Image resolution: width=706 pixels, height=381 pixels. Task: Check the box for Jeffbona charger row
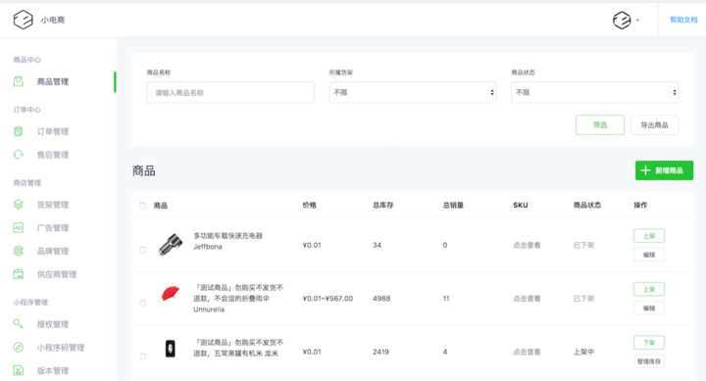tap(143, 250)
